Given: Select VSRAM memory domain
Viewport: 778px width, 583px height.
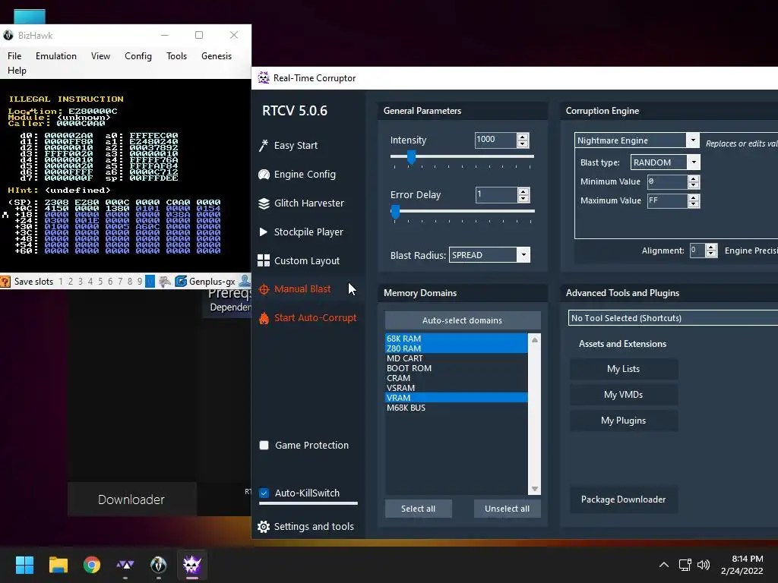Looking at the screenshot, I should point(456,388).
